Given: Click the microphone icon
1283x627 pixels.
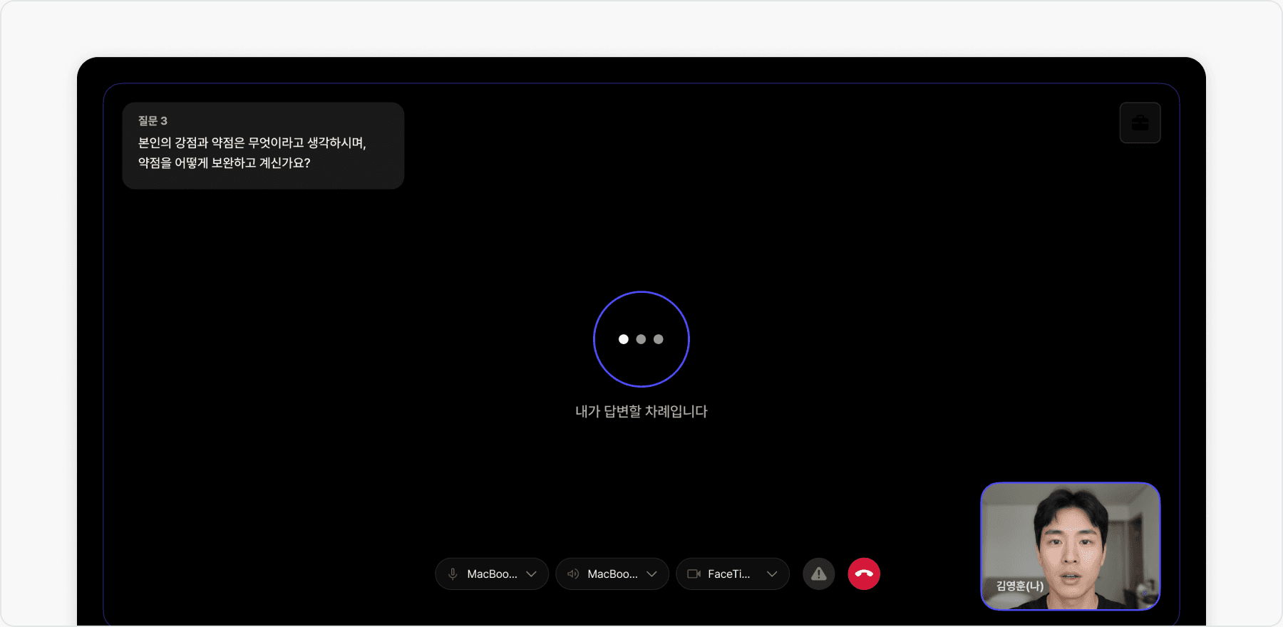Looking at the screenshot, I should pyautogui.click(x=453, y=574).
